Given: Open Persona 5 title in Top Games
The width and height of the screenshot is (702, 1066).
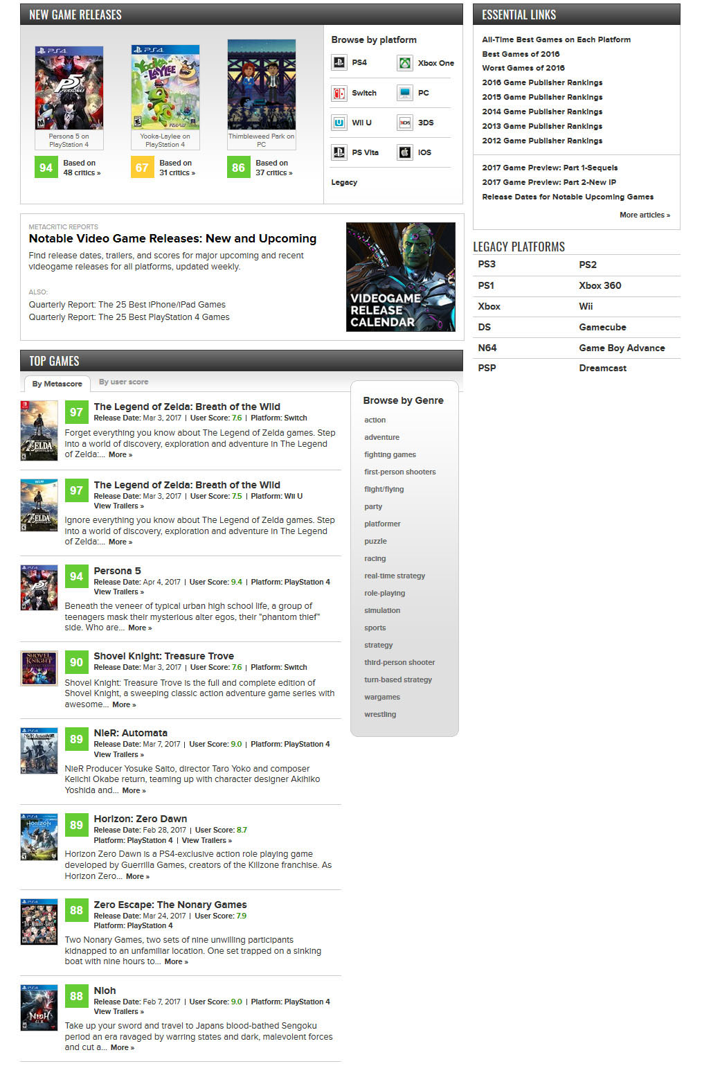Looking at the screenshot, I should click(x=117, y=571).
